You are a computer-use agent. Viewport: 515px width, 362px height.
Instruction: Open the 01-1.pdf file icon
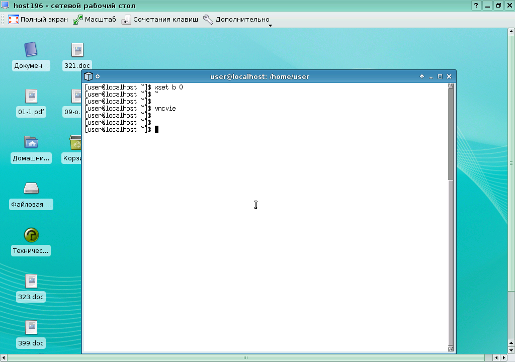[31, 96]
